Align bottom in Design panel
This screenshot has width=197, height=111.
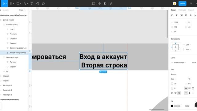[x=195, y=15]
